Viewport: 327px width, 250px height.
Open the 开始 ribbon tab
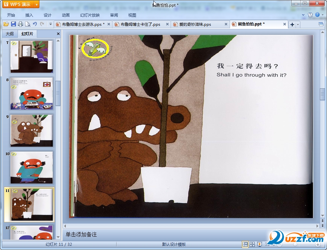point(11,15)
